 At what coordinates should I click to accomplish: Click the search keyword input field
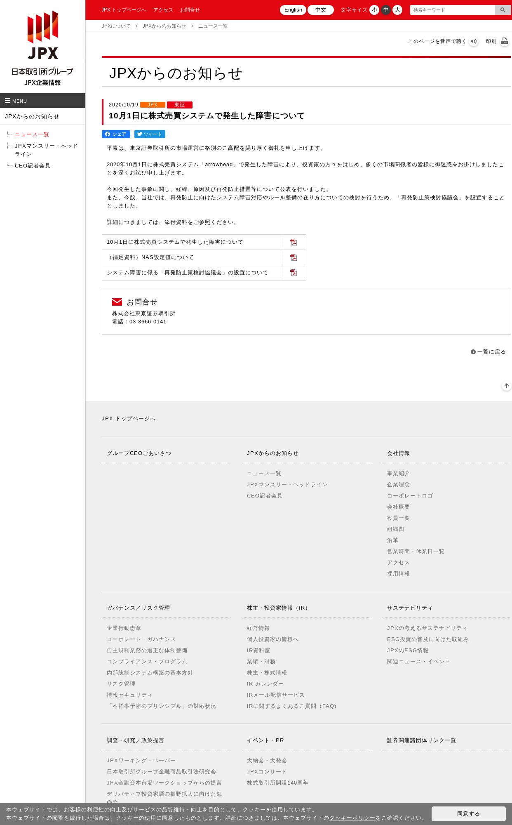pyautogui.click(x=452, y=10)
